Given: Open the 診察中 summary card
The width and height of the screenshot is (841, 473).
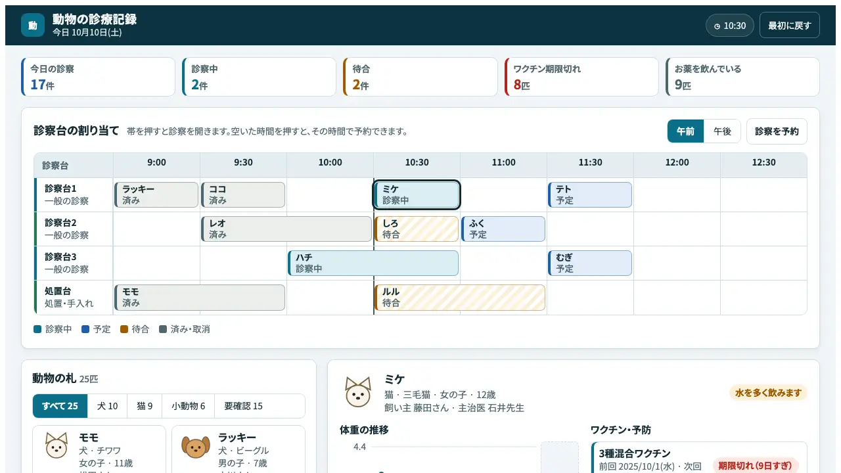Looking at the screenshot, I should point(259,77).
